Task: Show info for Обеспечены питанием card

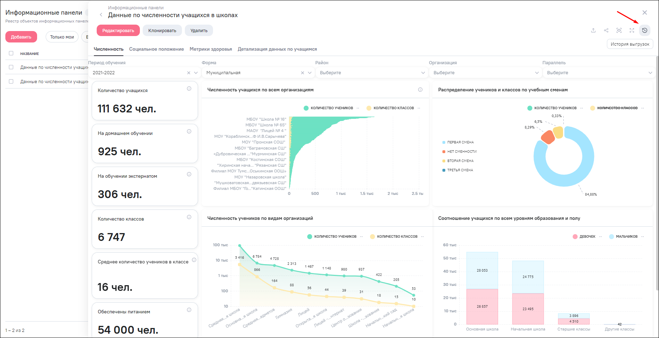Action: (x=189, y=310)
